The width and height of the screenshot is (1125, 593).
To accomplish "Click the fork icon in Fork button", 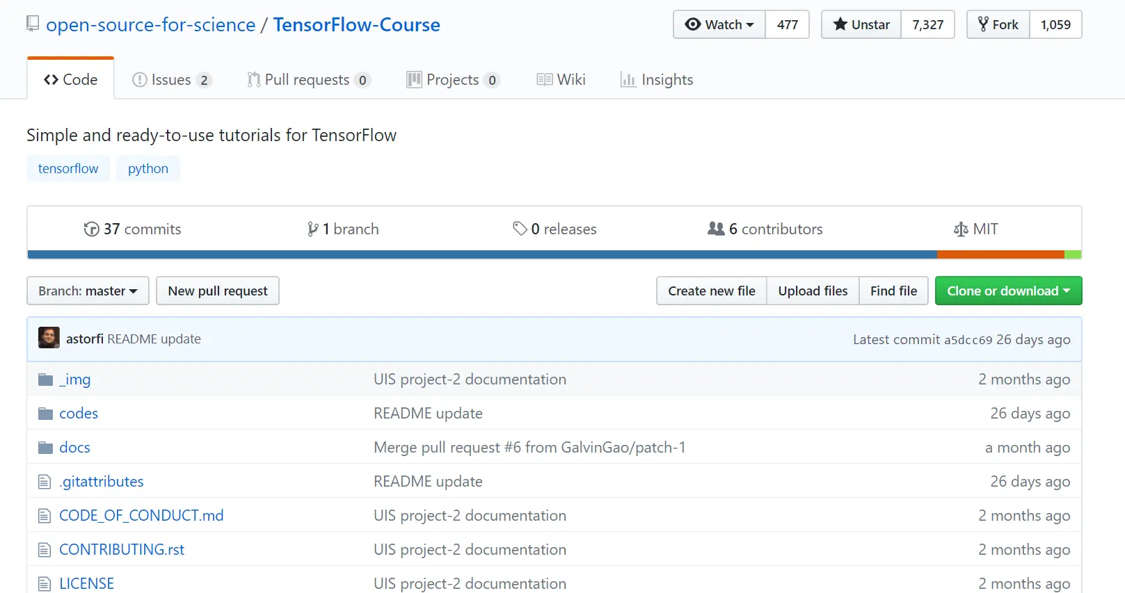I will [x=983, y=24].
